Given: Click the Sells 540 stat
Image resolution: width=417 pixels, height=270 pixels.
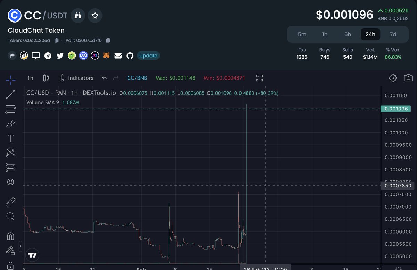Looking at the screenshot, I should (x=347, y=53).
